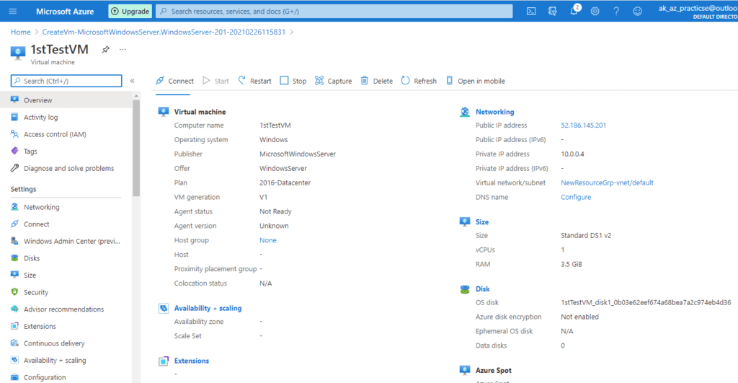This screenshot has height=383, width=738.
Task: Click the Upgrade button
Action: [x=130, y=12]
